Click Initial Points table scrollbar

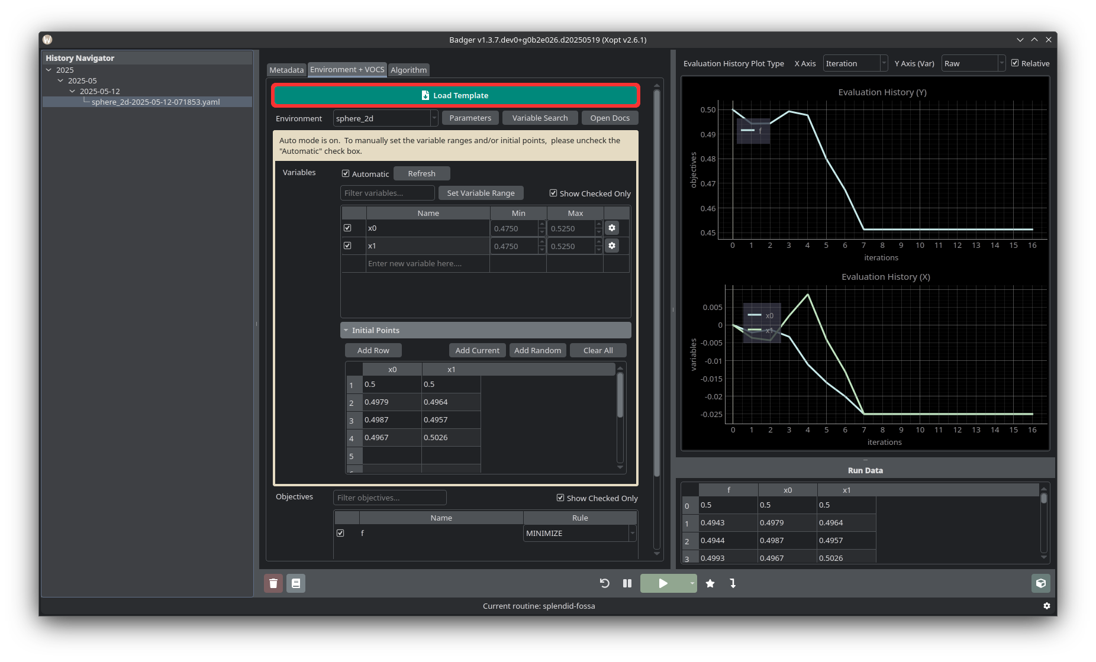620,395
